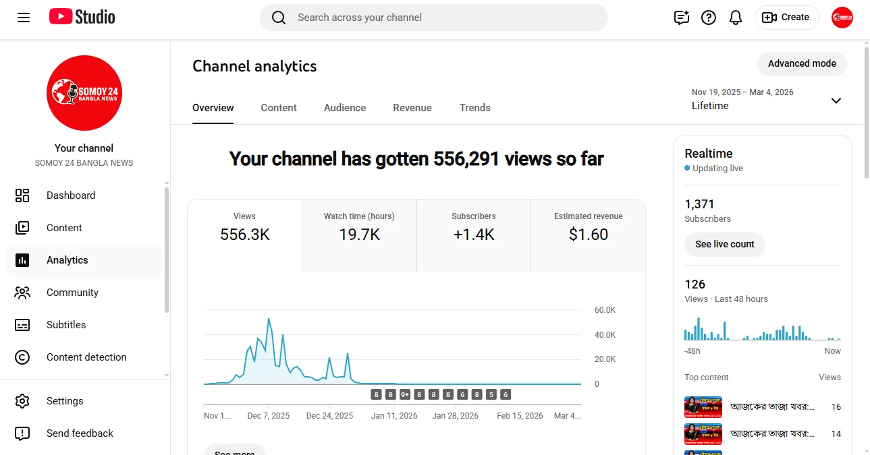Click the Create button
Image resolution: width=870 pixels, height=455 pixels.
coord(786,18)
